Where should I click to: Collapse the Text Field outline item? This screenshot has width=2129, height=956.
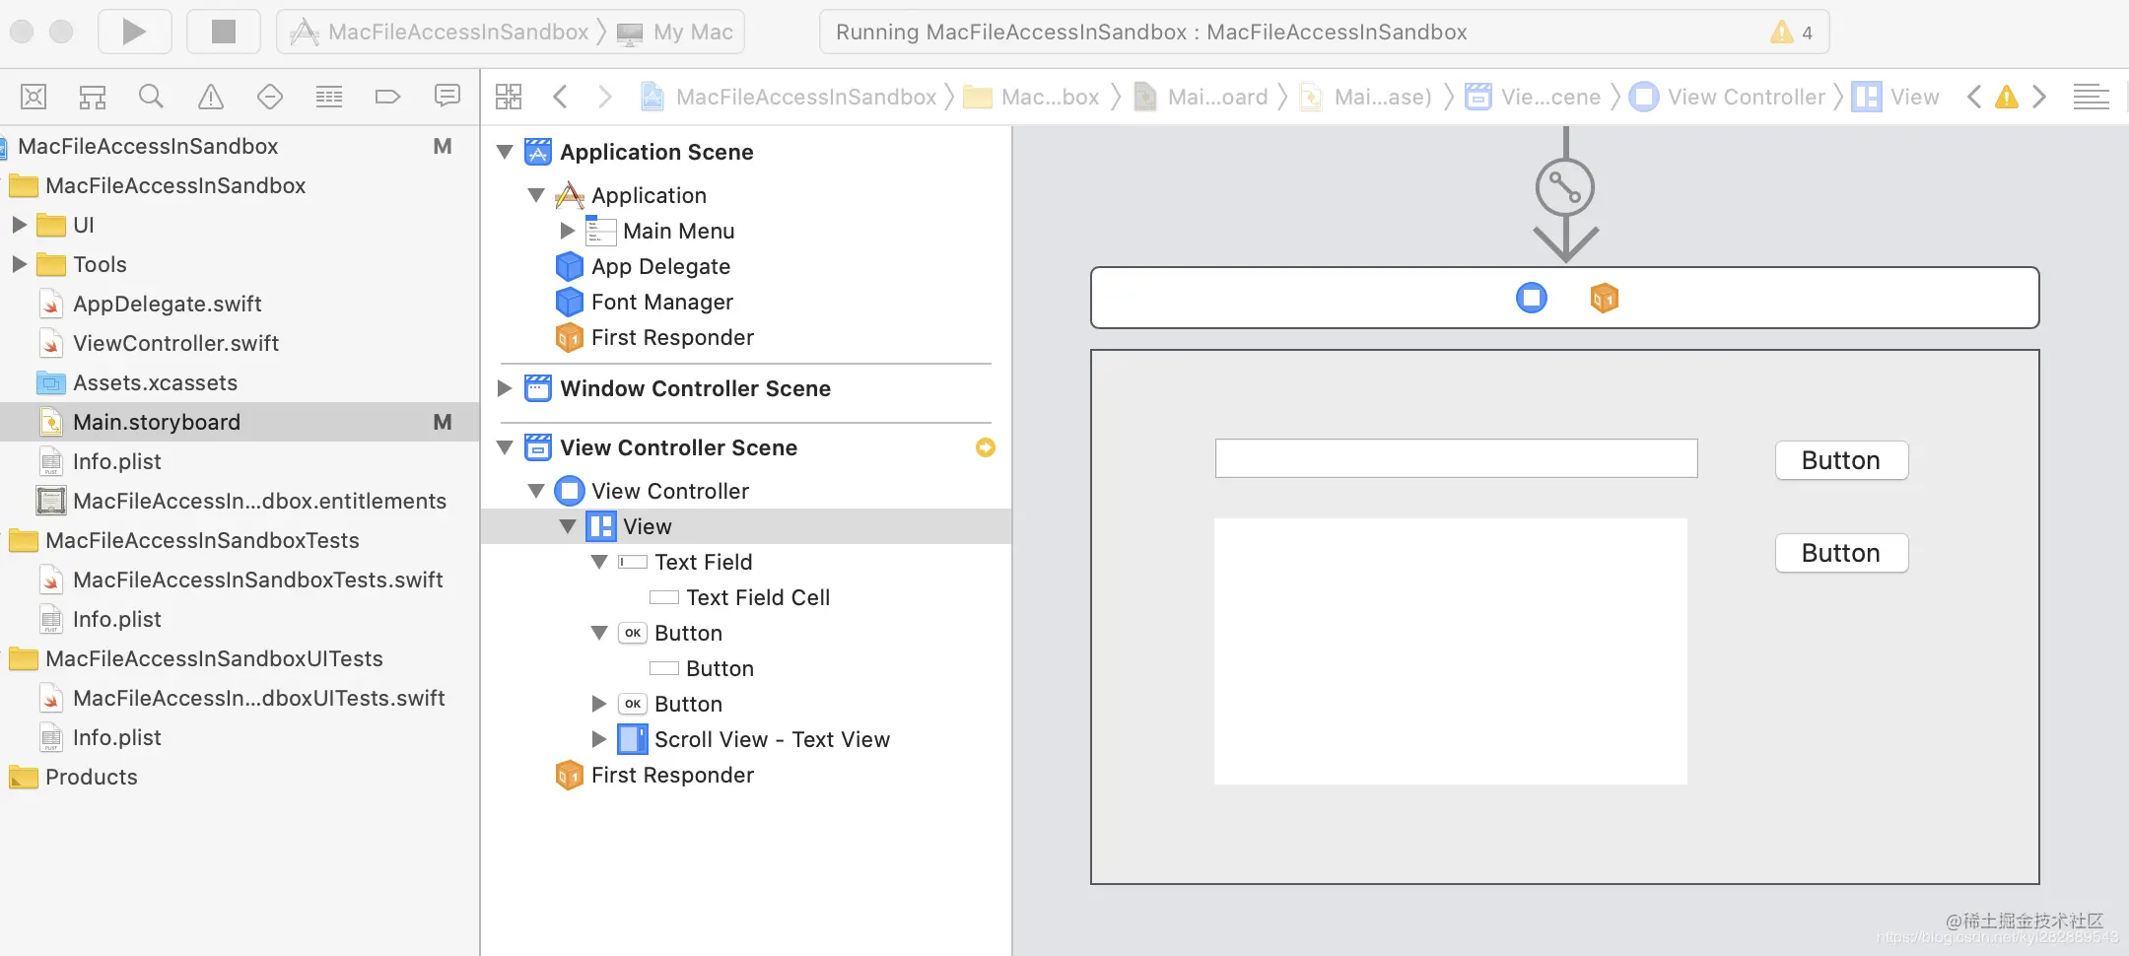(x=599, y=562)
